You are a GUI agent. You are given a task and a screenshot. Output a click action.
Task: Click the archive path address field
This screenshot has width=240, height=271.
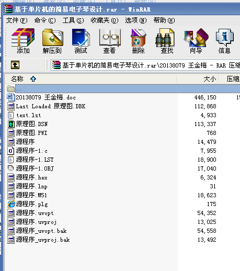145,65
